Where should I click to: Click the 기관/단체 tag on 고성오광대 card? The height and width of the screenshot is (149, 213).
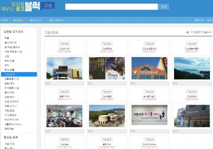pyautogui.click(x=192, y=92)
